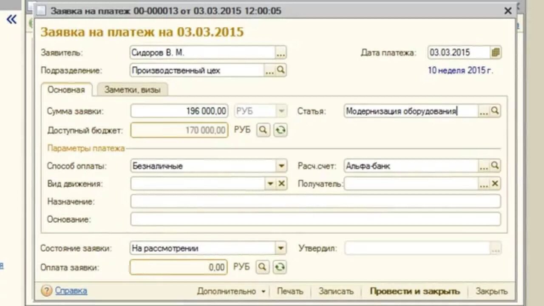Choose Статья via ellipsis button
This screenshot has height=306, width=544.
pos(484,111)
